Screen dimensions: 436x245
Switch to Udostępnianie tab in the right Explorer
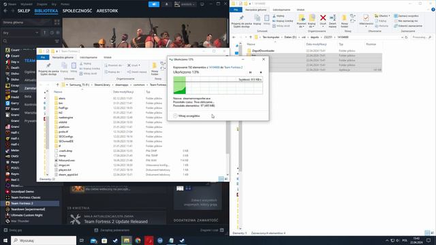281,10
